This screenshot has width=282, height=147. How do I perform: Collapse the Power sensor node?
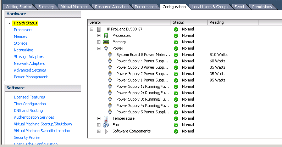coord(99,48)
